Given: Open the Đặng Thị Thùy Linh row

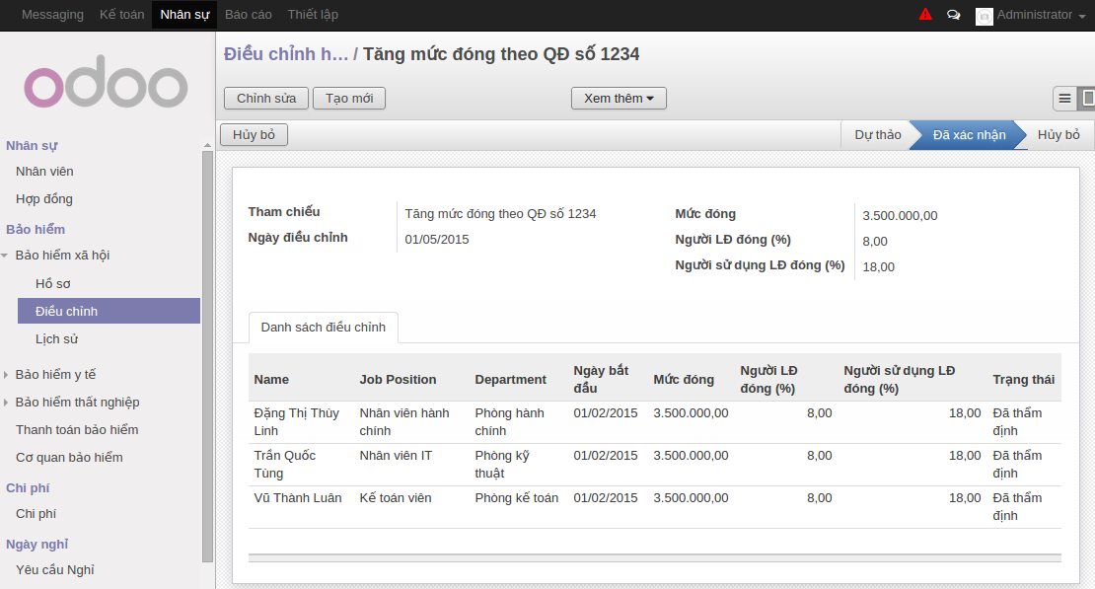Looking at the screenshot, I should pos(296,422).
